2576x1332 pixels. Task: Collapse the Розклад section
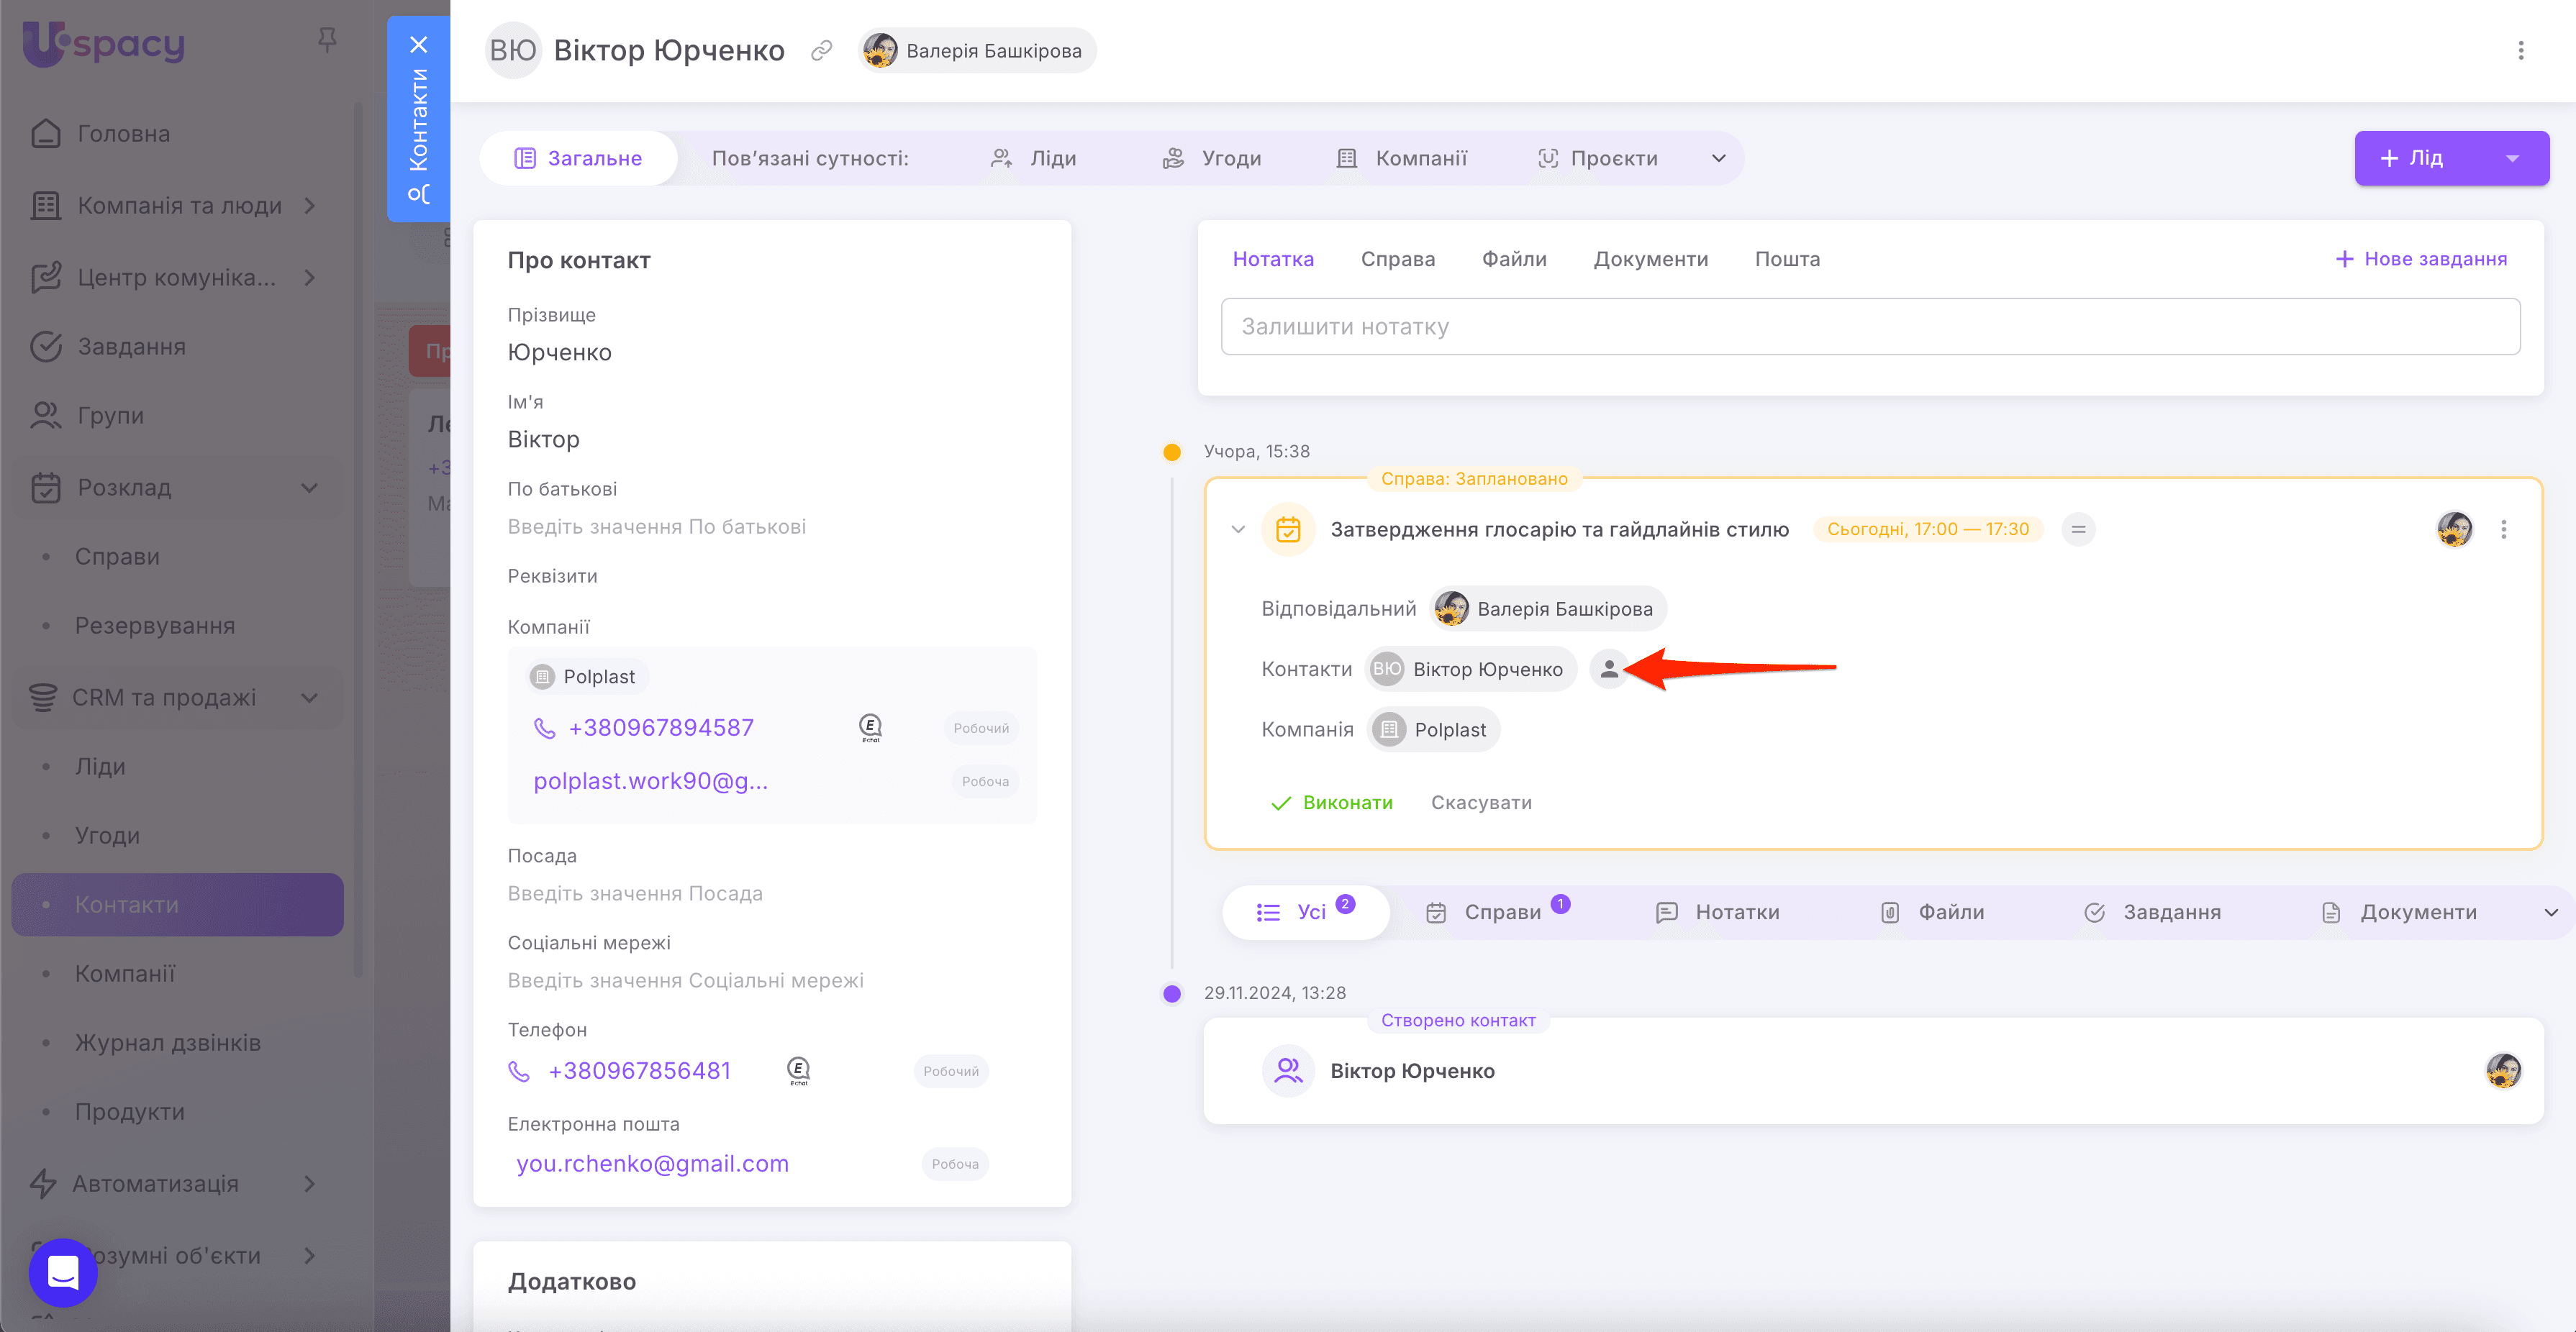point(310,488)
